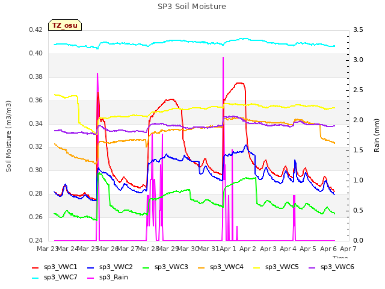The height and width of the screenshot is (289, 385).
Task: Click the sp3_VWC6 legend label
Action: [x=337, y=267]
